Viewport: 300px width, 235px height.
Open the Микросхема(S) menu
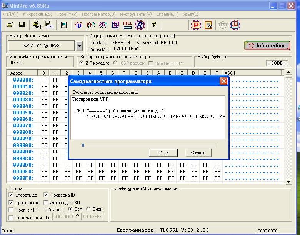38,14
